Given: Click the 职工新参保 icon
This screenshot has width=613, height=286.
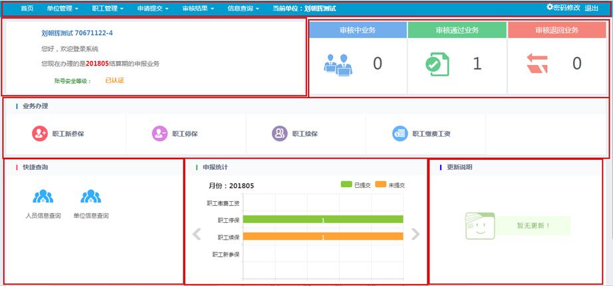Looking at the screenshot, I should click(40, 133).
